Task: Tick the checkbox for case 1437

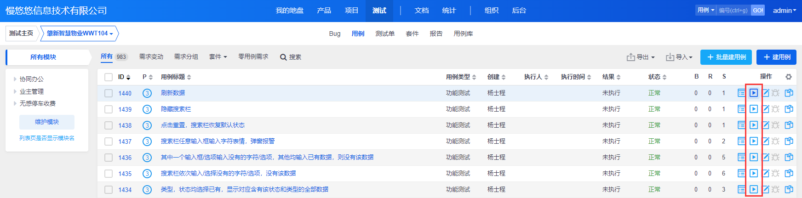Action: tap(109, 141)
